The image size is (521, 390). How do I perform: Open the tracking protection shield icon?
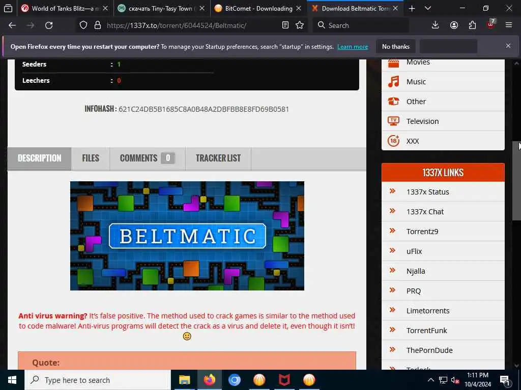(83, 25)
